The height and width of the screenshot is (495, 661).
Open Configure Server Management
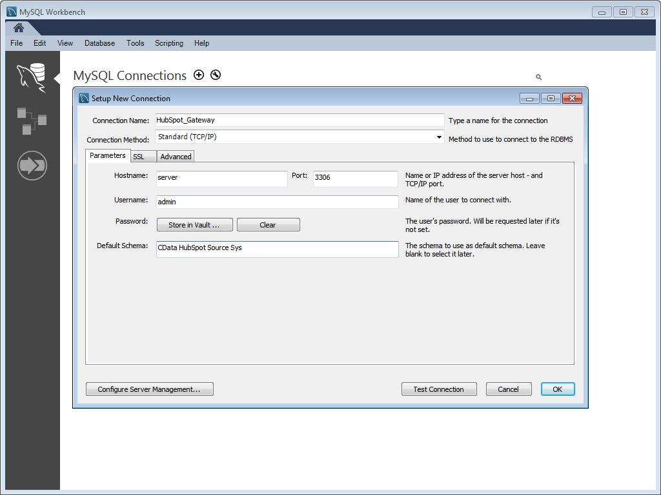(x=149, y=389)
